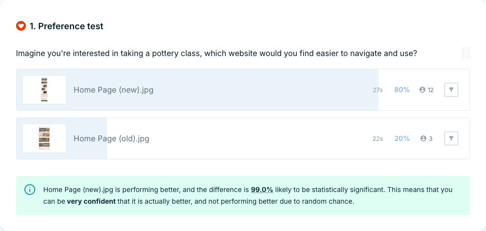Screen dimensions: 486x231
Task: Click the 80% preference percentage
Action: pos(402,90)
